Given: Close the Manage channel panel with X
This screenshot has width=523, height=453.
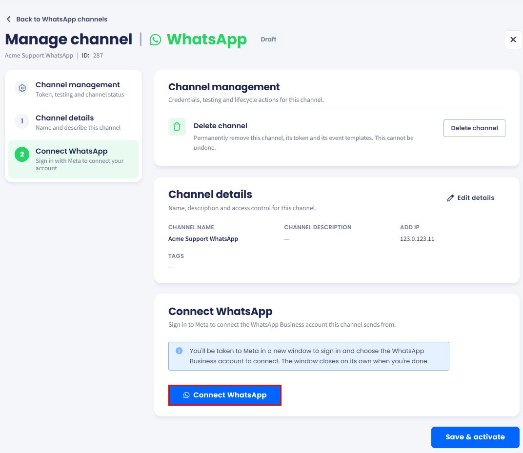Looking at the screenshot, I should tap(513, 39).
